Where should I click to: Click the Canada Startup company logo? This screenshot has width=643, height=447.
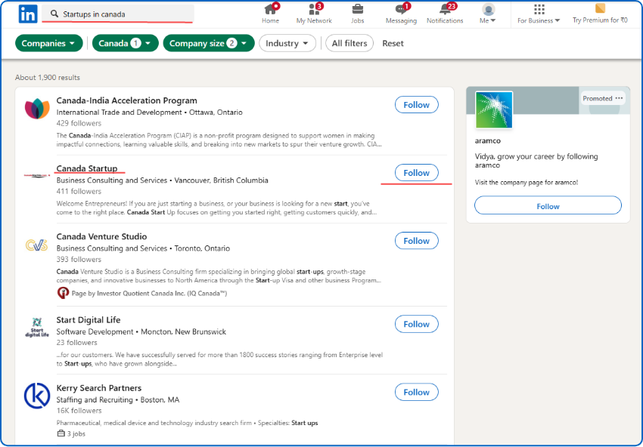(37, 176)
